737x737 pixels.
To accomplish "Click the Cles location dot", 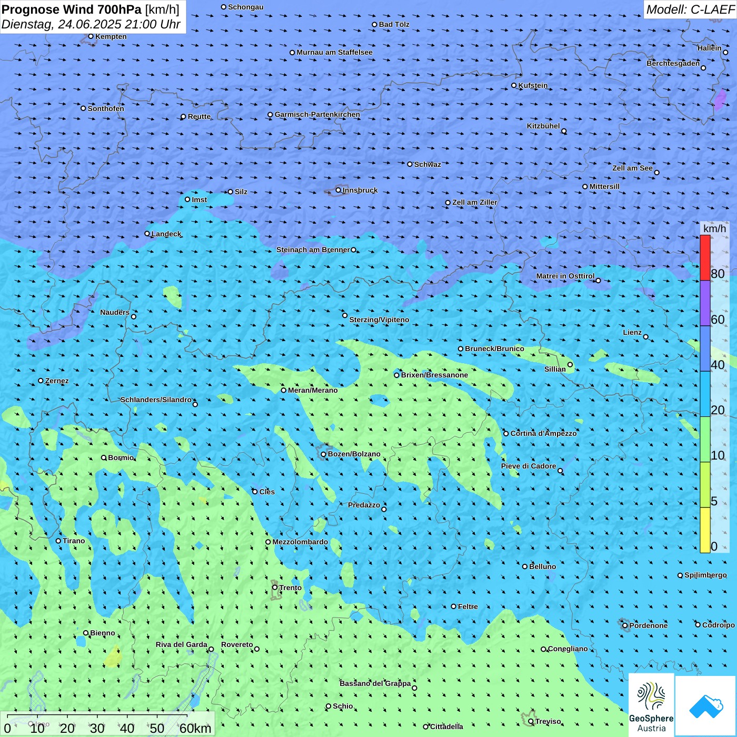I will click(255, 492).
